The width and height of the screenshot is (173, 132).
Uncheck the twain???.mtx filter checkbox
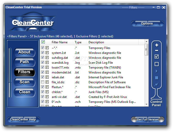coord(42,67)
